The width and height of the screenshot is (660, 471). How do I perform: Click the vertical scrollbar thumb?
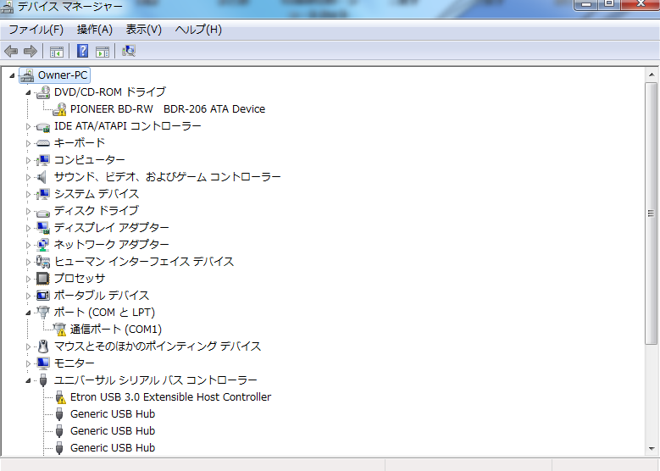tap(652, 213)
